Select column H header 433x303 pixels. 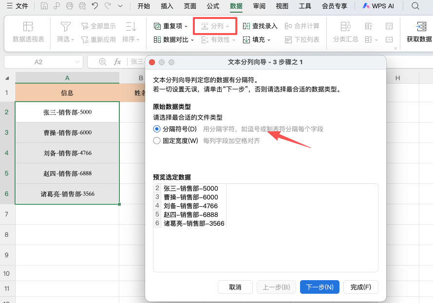tap(397, 78)
